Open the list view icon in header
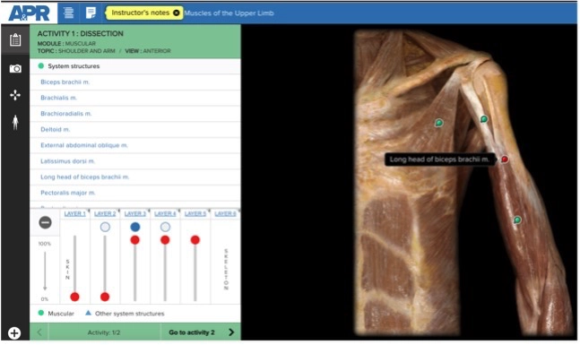580x345 pixels. pos(68,13)
